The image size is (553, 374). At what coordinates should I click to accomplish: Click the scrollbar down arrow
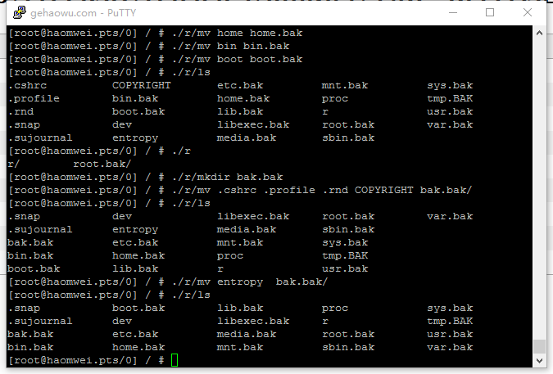pos(539,360)
